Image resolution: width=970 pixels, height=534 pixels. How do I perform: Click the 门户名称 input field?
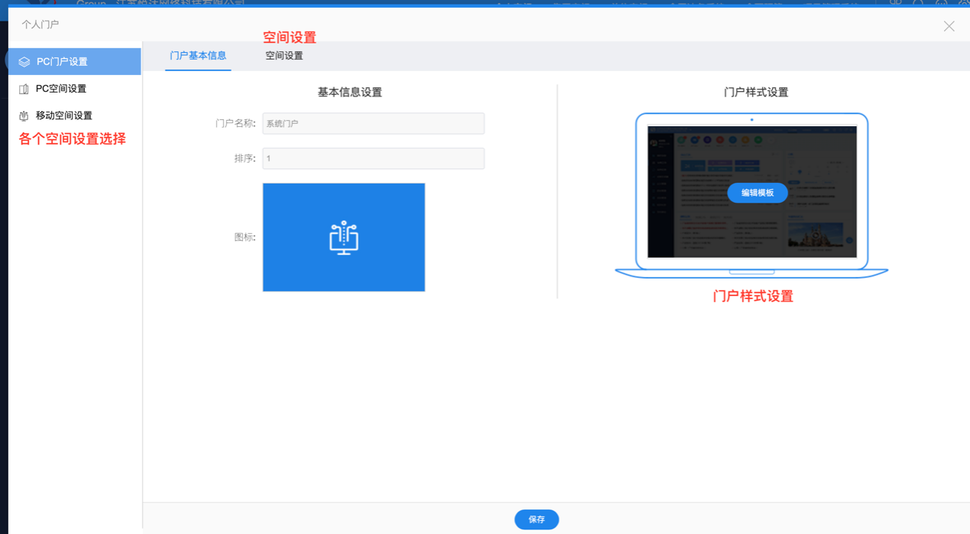(373, 123)
